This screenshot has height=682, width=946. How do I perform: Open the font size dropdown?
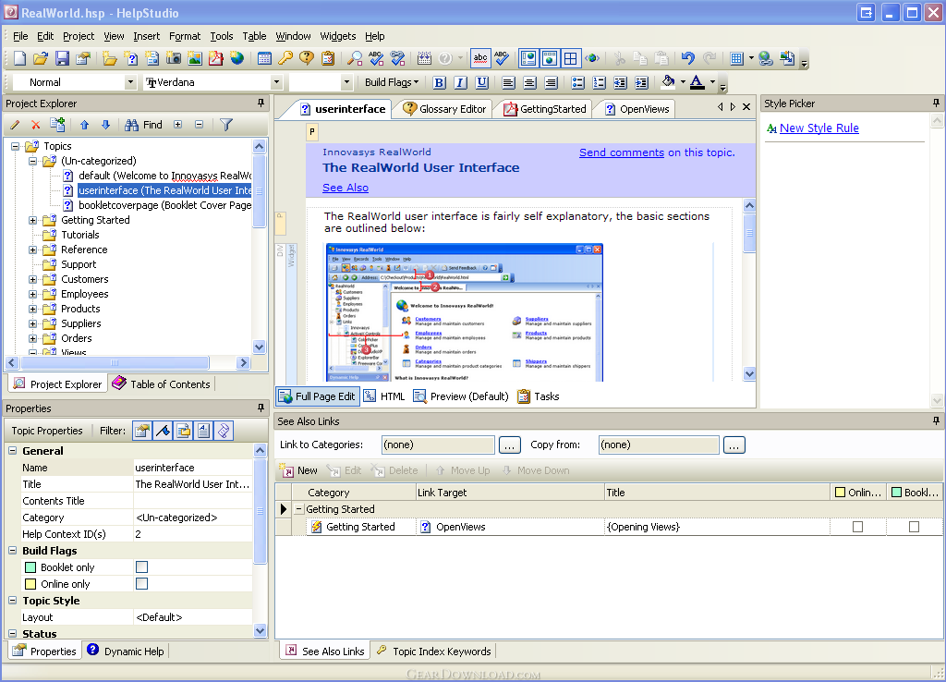point(346,82)
